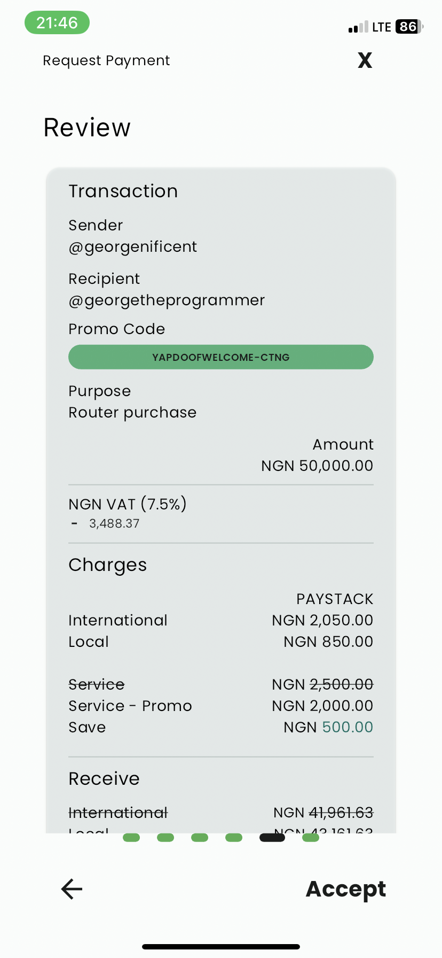
Task: Tap the battery level indicator
Action: click(x=409, y=27)
